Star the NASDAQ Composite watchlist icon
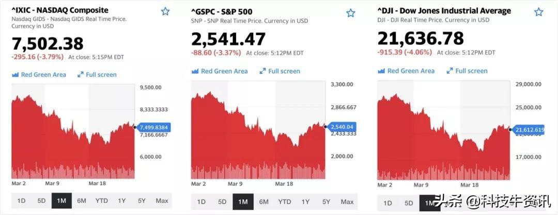This screenshot has height=215, width=558. (x=165, y=11)
